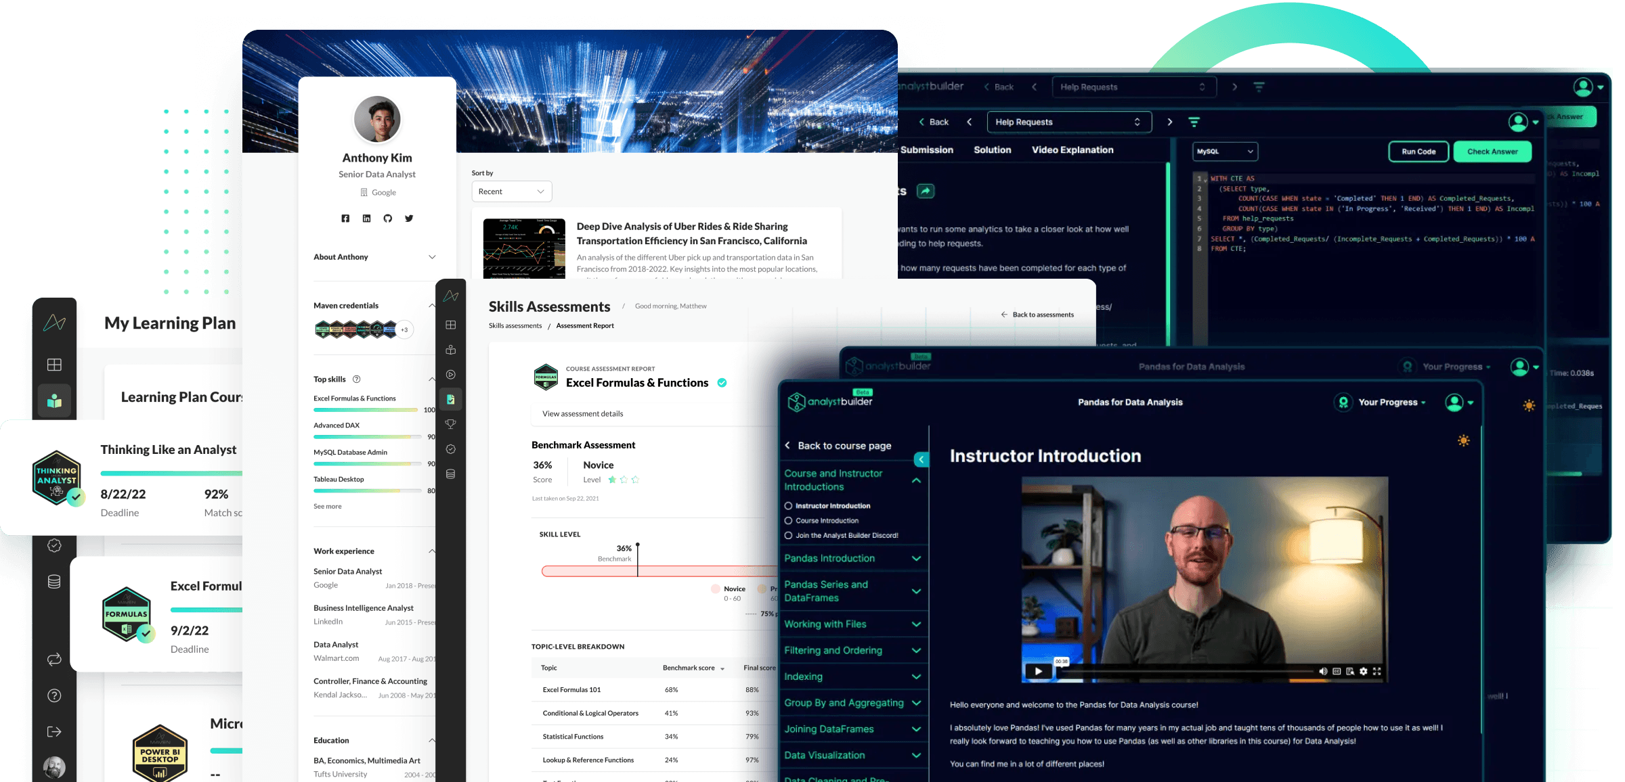Open the filter icon in front SQL editor toolbar
The height and width of the screenshot is (782, 1625).
coord(1194,122)
